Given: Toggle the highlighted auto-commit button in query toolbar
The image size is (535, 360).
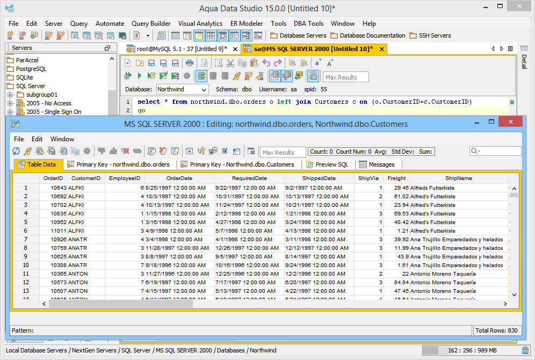Looking at the screenshot, I should [x=201, y=76].
